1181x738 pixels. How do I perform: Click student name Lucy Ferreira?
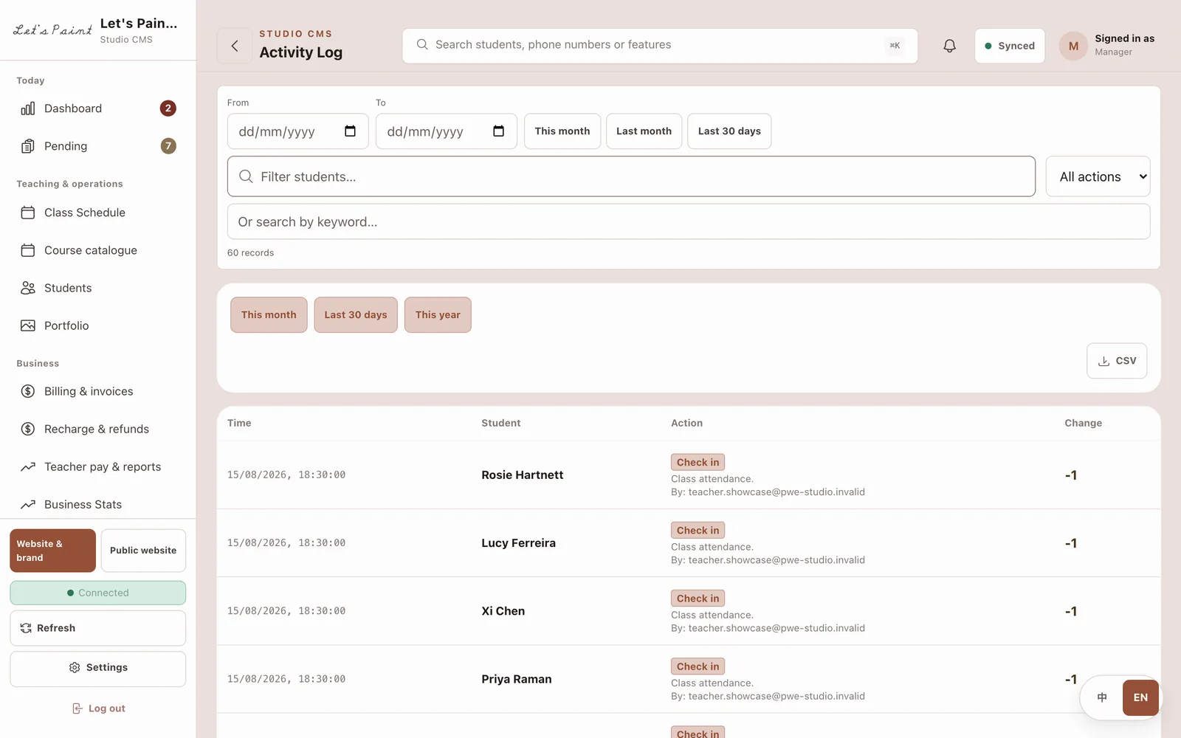point(518,542)
